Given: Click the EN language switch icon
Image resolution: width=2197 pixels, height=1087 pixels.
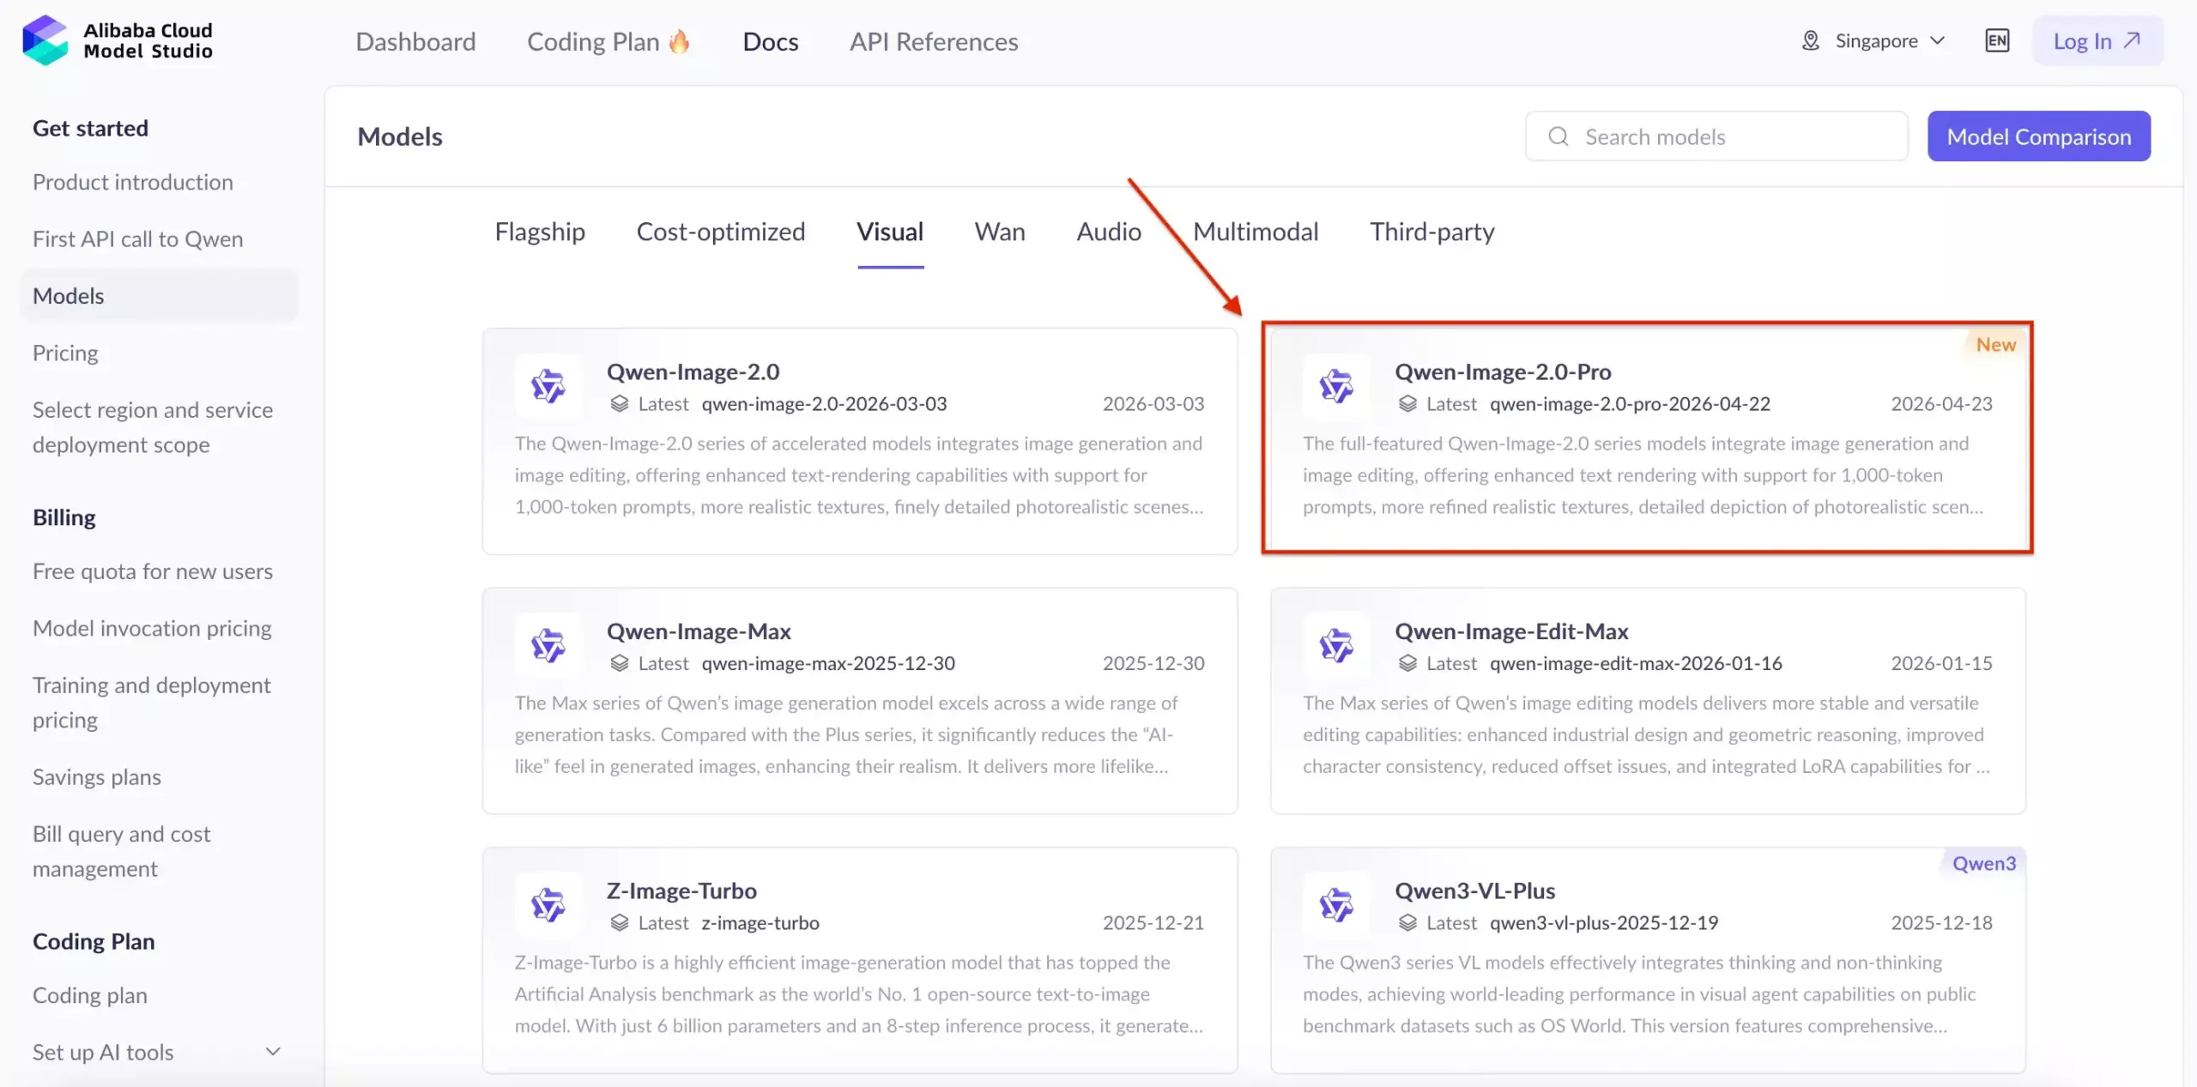Looking at the screenshot, I should 1997,40.
